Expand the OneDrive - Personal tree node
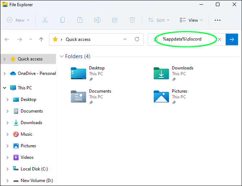 (x=4, y=73)
